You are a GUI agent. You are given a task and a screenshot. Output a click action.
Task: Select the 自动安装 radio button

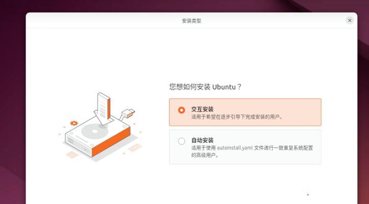coord(182,141)
